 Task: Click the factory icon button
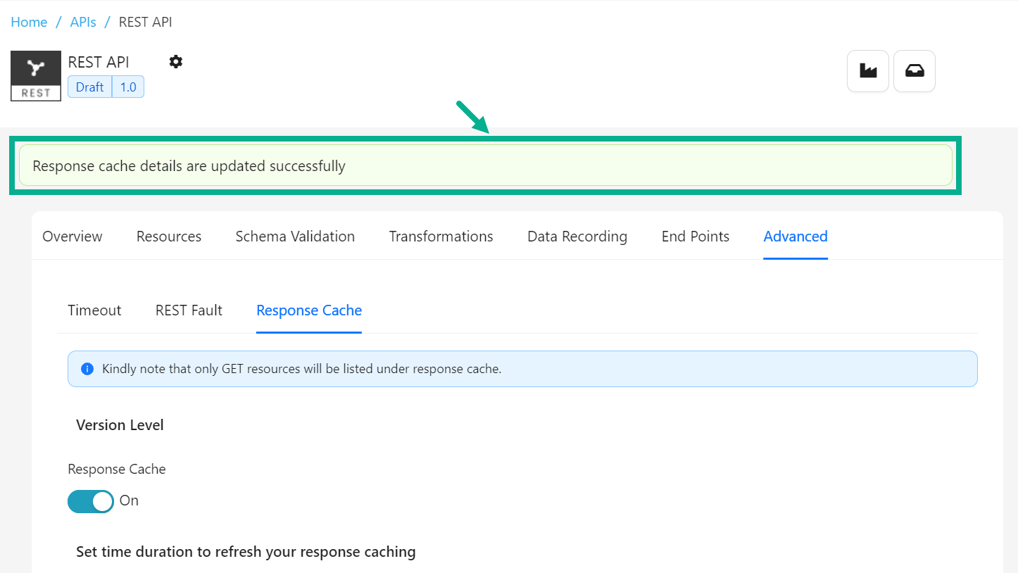click(868, 71)
